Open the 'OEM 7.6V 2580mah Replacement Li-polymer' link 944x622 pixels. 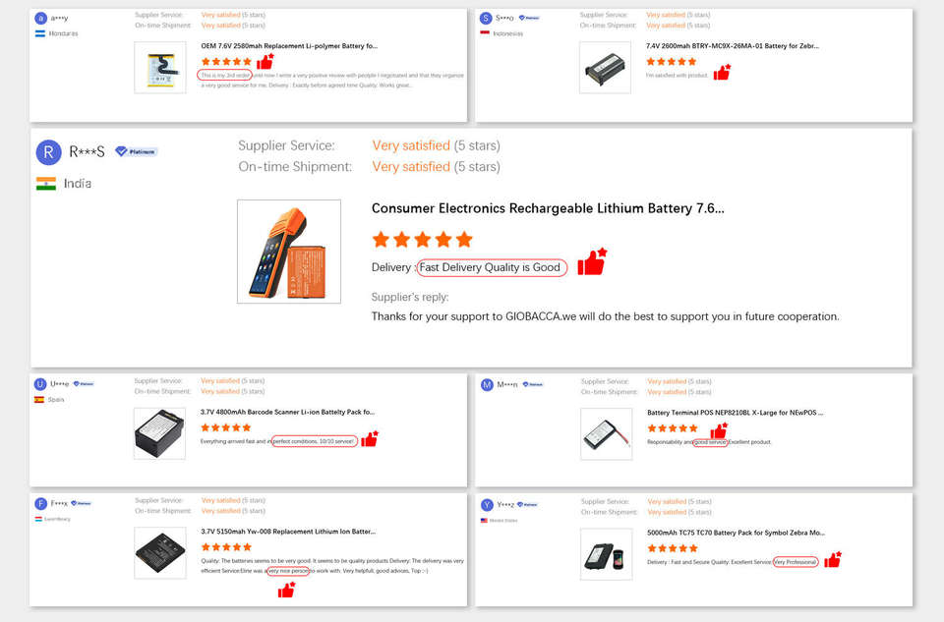click(289, 46)
